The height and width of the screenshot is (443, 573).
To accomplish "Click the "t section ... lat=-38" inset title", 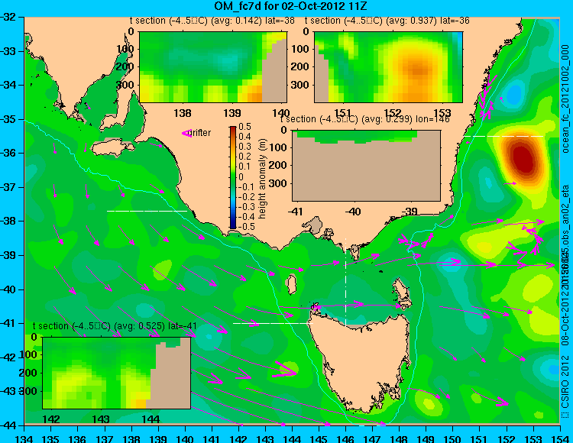I will [212, 21].
